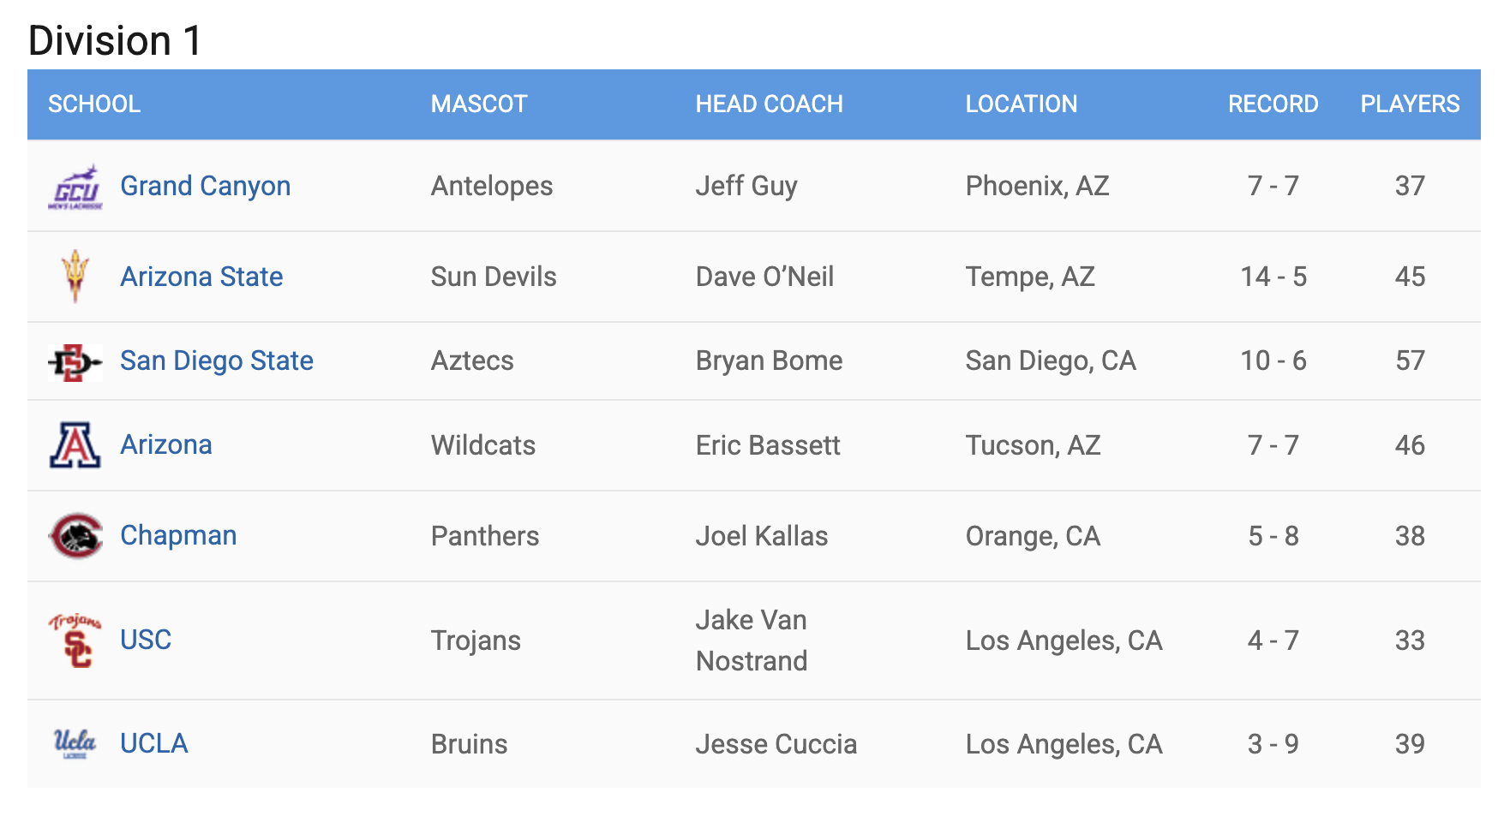
Task: Open the Grand Canyon team link
Action: tap(205, 186)
